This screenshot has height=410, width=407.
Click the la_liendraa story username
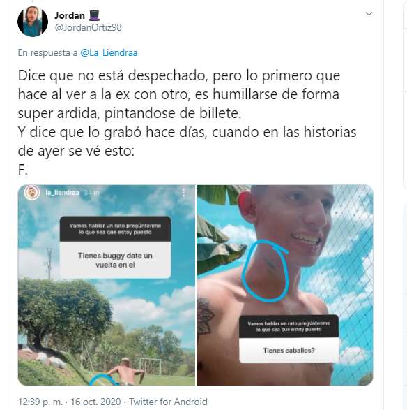(62, 193)
